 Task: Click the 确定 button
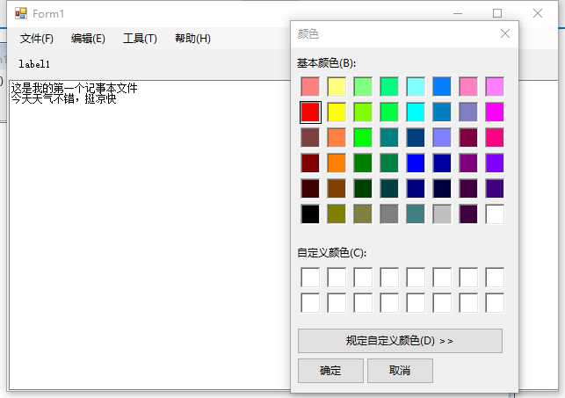(330, 370)
